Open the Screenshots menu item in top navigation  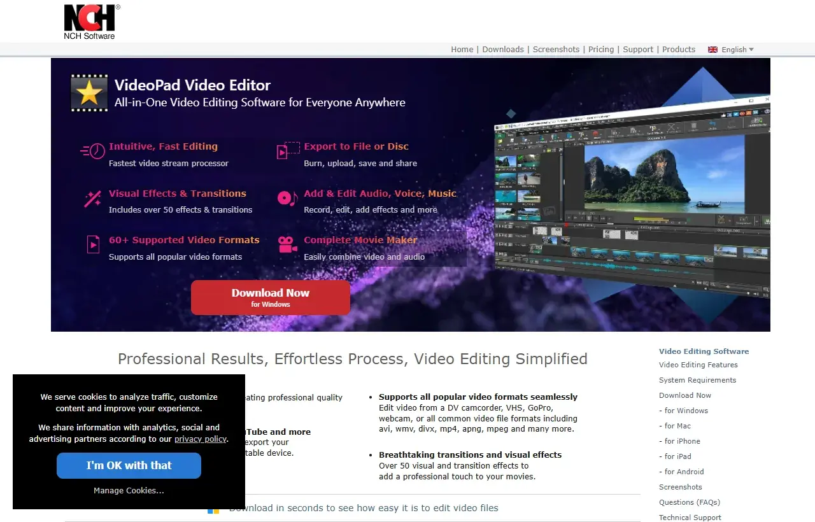pos(556,50)
